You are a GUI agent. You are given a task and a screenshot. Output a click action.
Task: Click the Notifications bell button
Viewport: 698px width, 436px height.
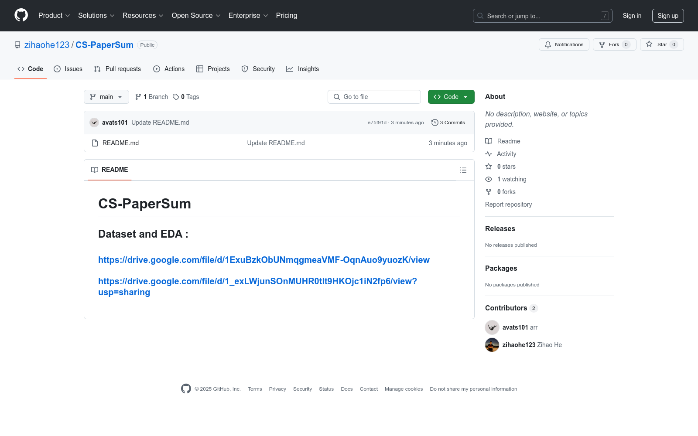tap(564, 44)
